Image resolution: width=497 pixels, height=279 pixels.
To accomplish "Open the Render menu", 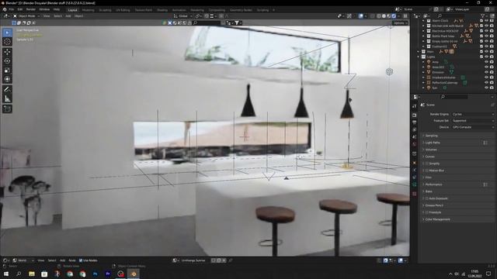I will 31,9.
